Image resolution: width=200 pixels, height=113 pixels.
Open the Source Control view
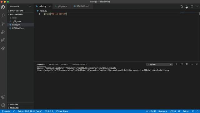(3, 24)
